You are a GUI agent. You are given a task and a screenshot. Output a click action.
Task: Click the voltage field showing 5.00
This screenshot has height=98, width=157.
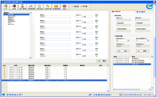(x=84, y=39)
